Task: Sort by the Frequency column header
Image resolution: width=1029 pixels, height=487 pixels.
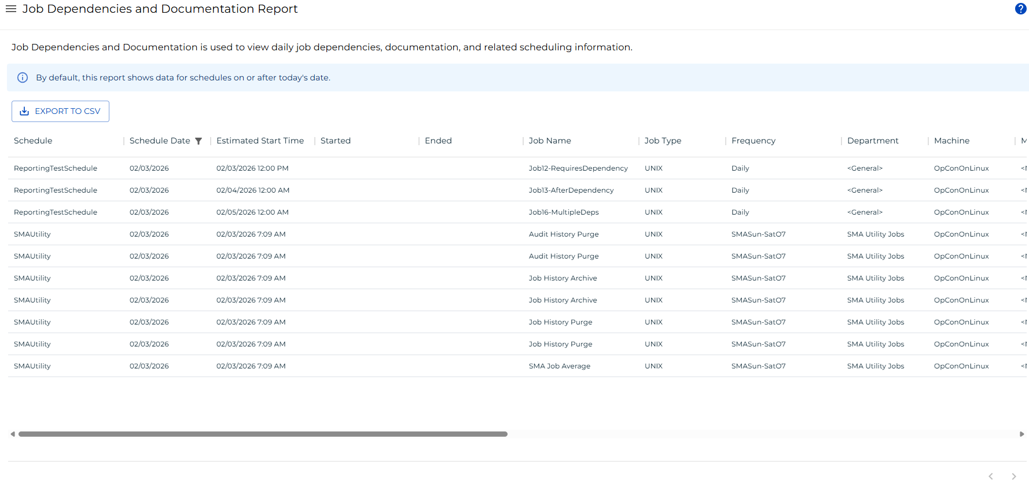Action: point(754,141)
